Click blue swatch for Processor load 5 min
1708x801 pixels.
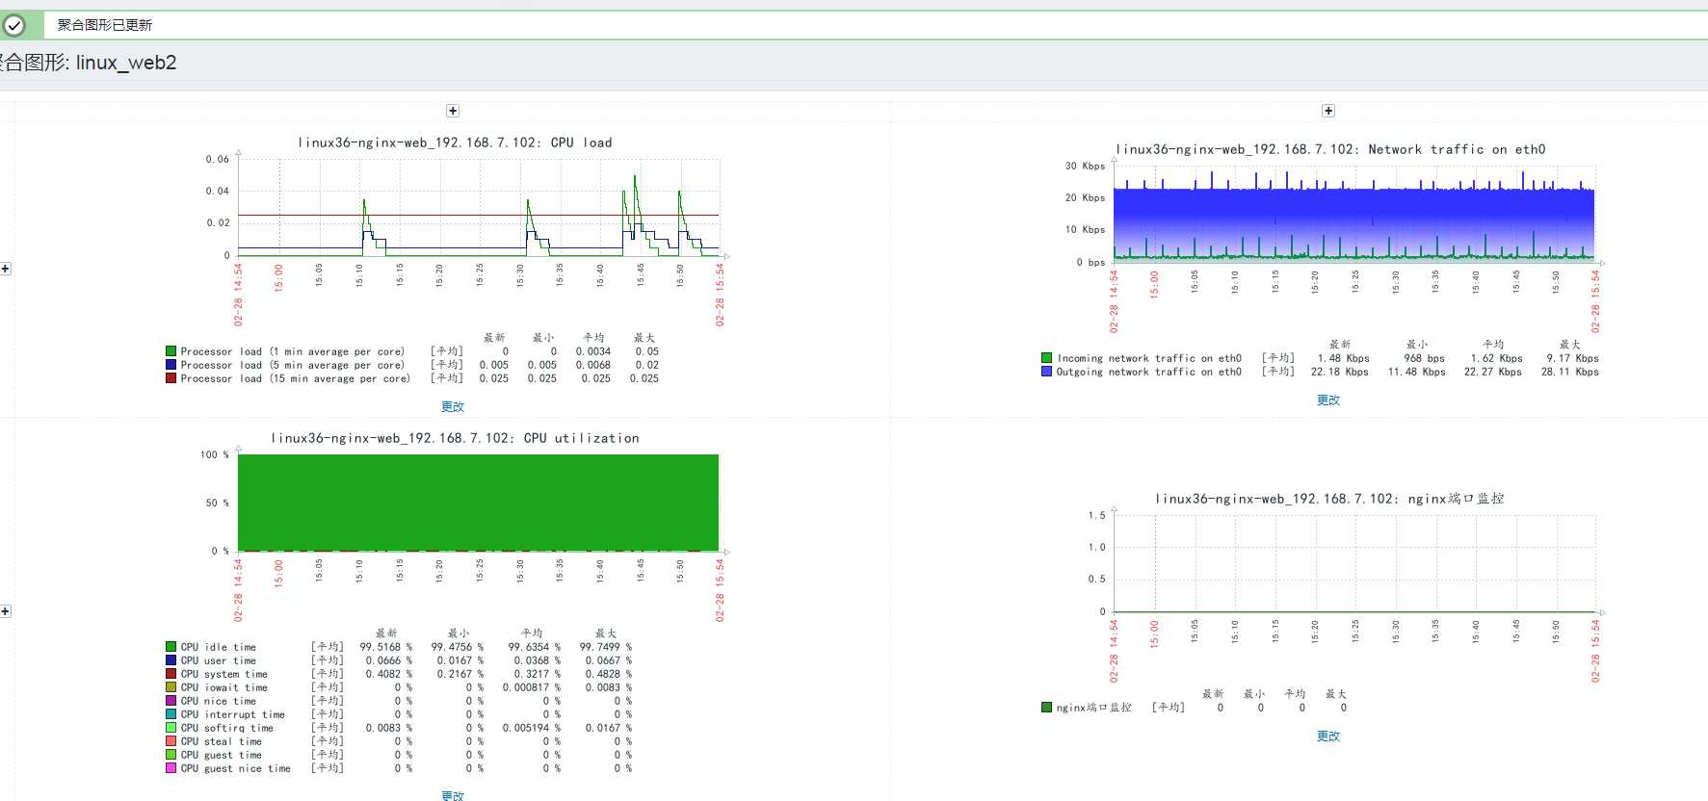171,365
